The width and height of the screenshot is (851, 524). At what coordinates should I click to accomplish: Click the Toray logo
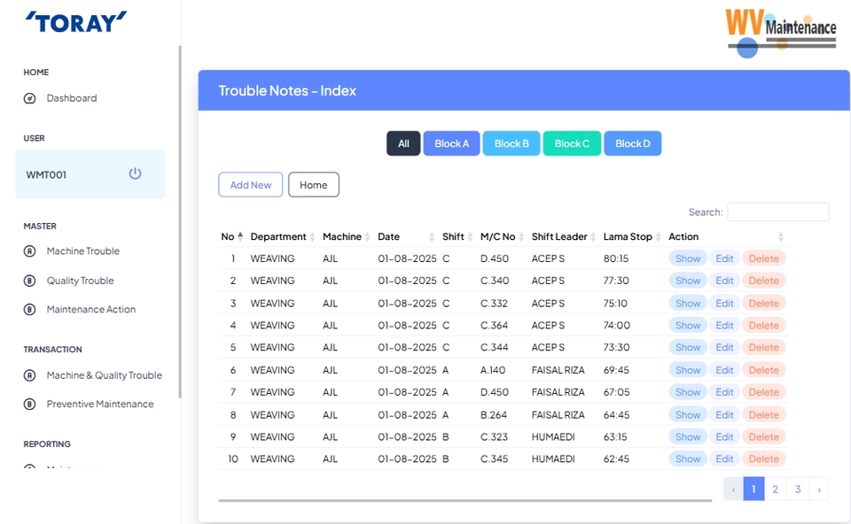pos(76,22)
